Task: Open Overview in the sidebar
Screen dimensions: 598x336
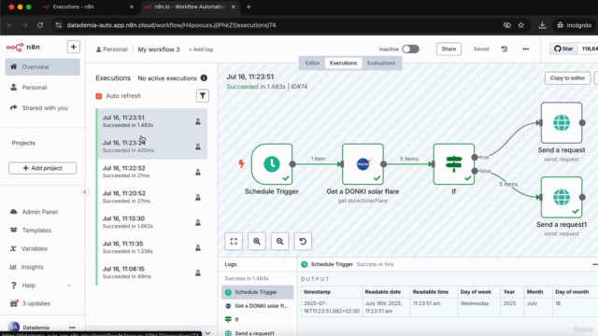Action: click(x=42, y=67)
